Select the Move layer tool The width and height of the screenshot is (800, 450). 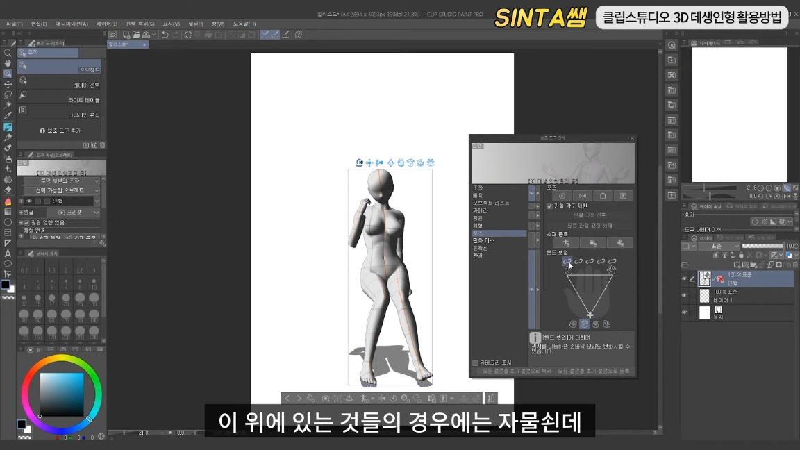(x=8, y=84)
